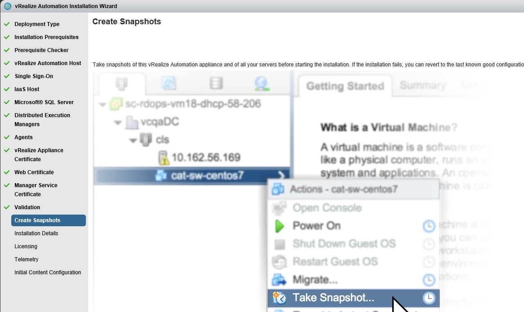Click the Actions menu header VM icon
This screenshot has width=524, height=312.
pos(278,189)
